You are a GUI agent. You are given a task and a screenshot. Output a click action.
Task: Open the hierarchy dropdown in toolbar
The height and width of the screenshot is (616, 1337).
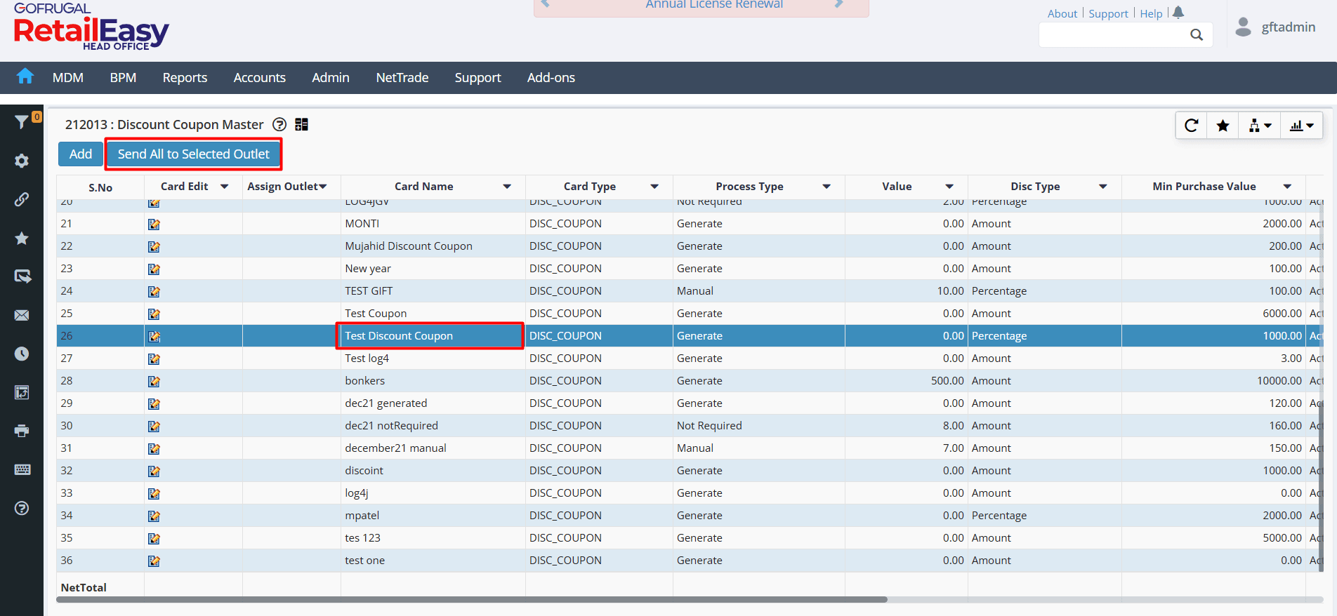coord(1260,126)
